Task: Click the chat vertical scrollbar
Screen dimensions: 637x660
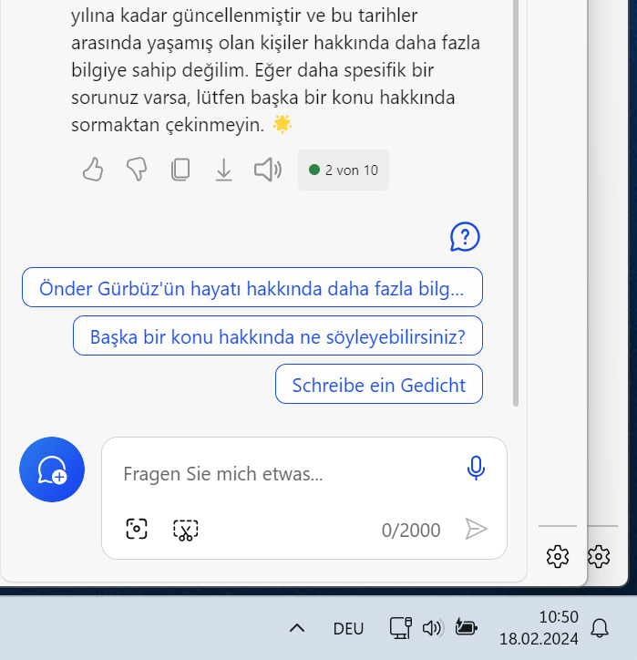Action: point(516,202)
